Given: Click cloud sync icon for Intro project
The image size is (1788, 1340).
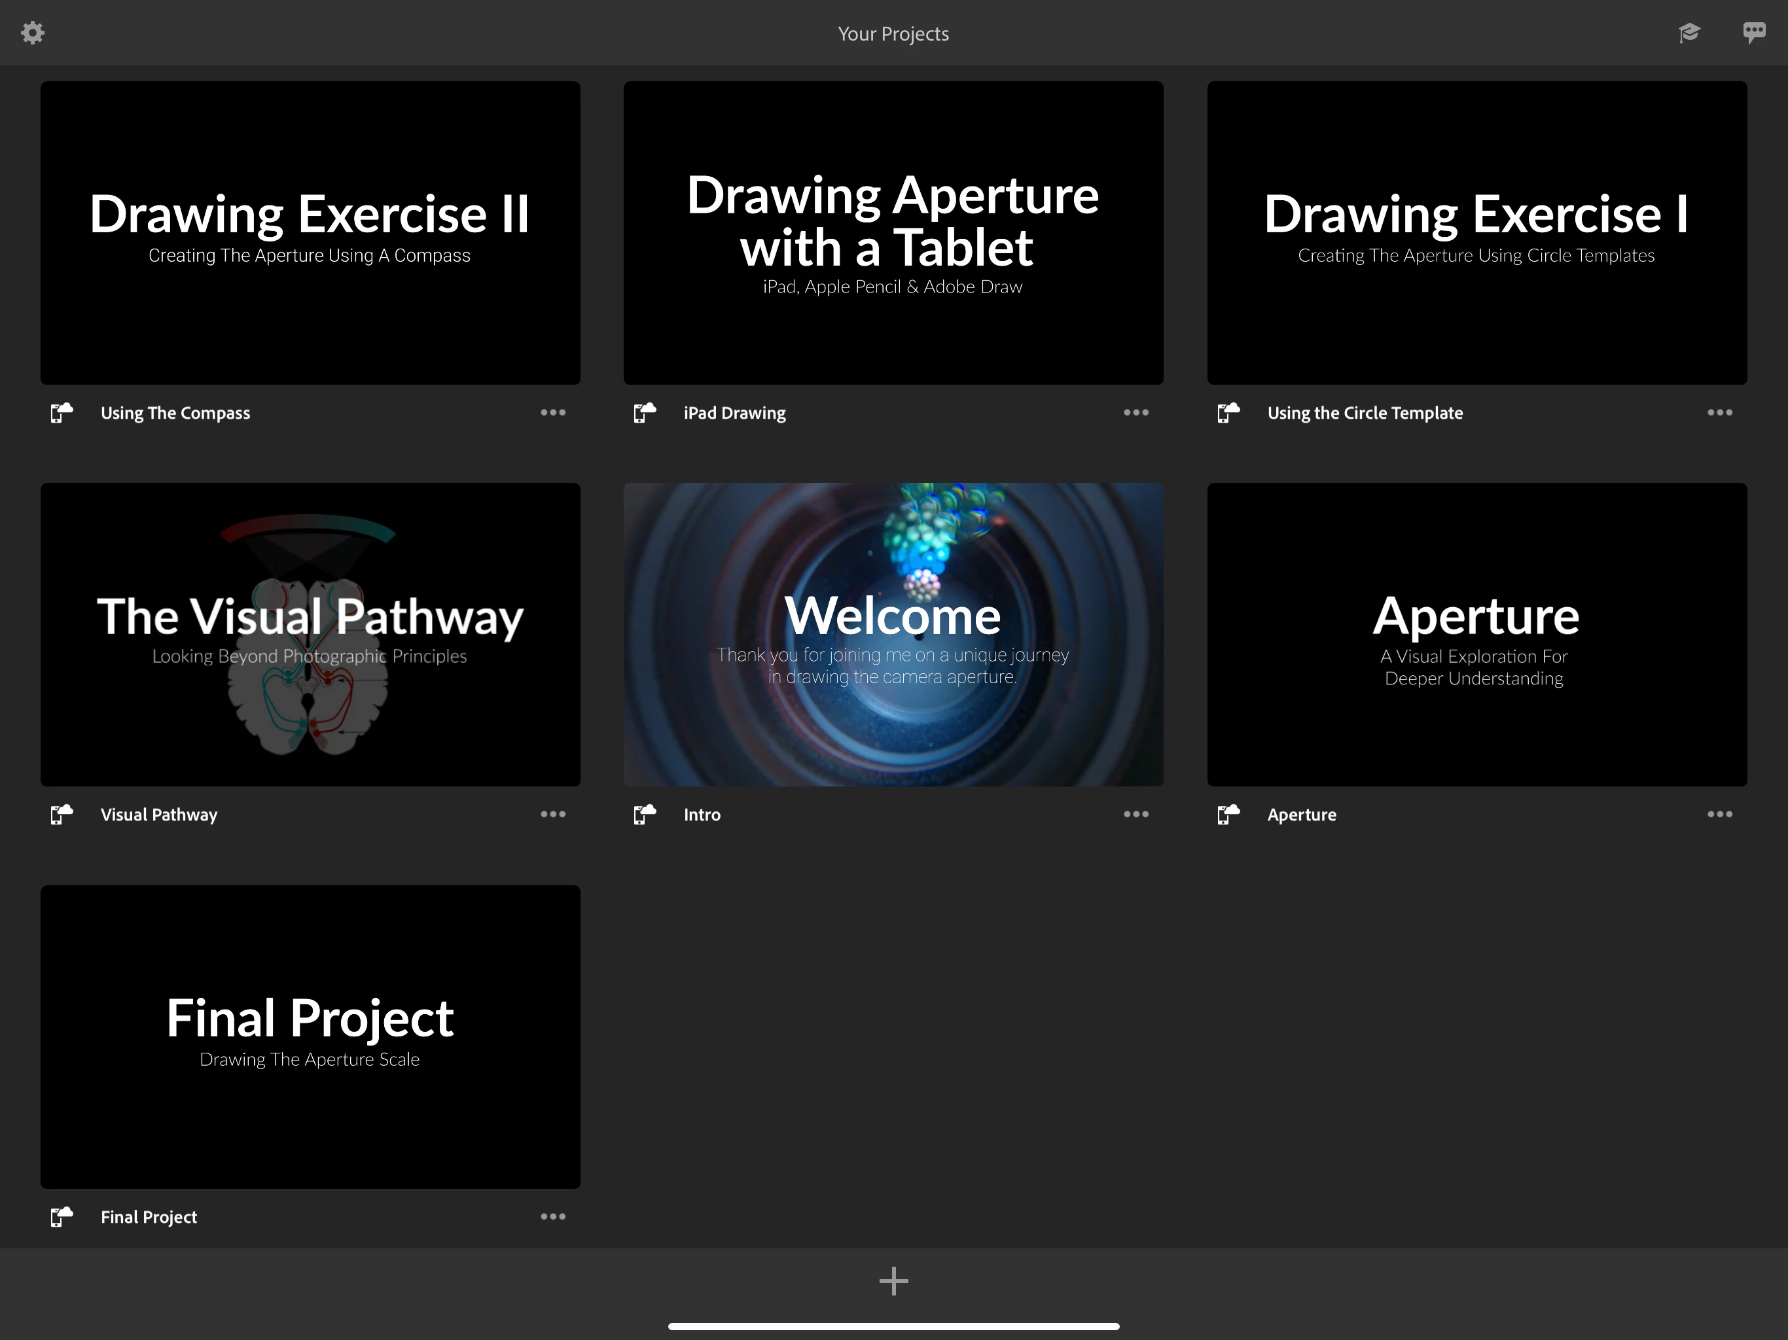Looking at the screenshot, I should 645,815.
